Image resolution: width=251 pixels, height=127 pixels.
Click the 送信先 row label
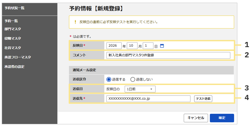(x=78, y=99)
